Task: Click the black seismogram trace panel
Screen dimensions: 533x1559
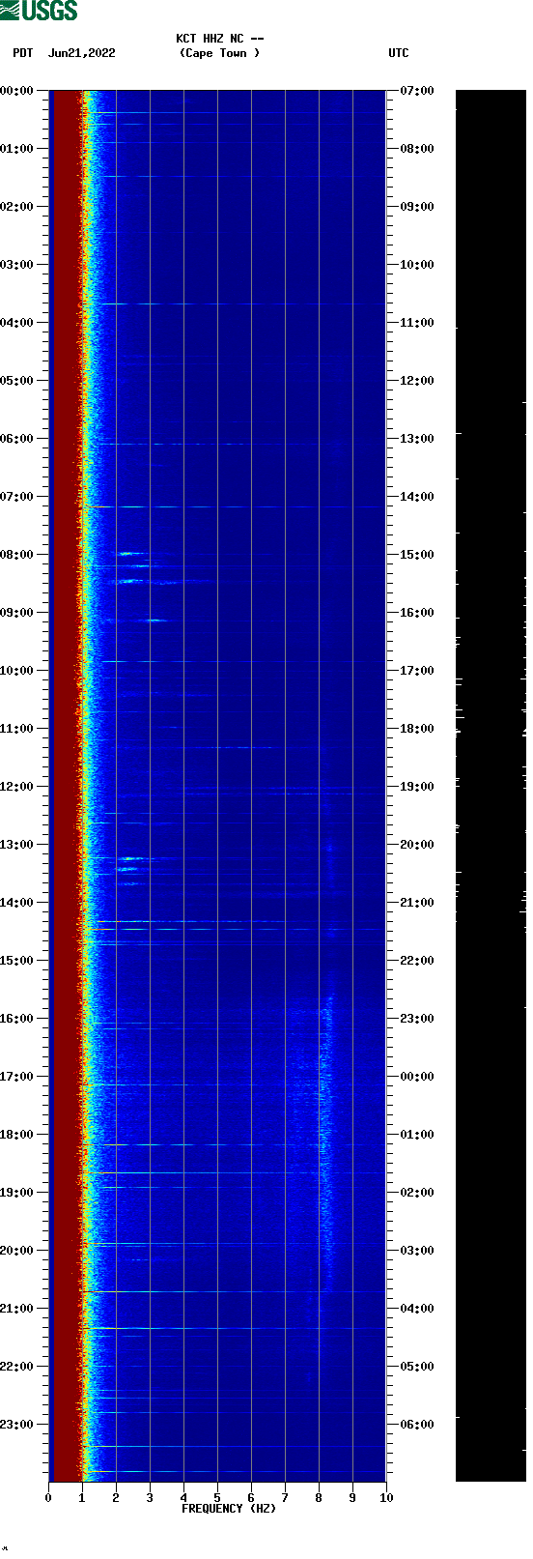Action: 491,785
